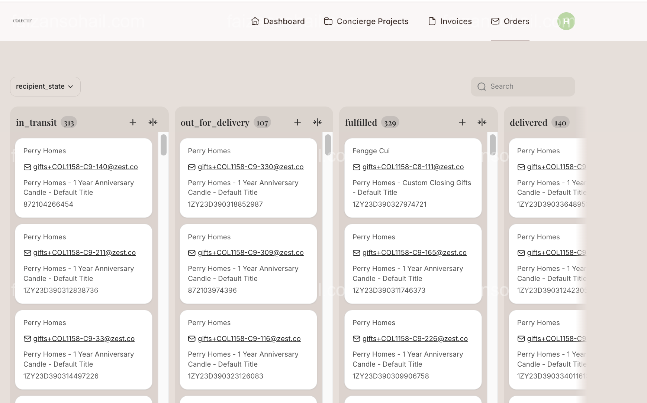Click envelope icon beside gifts+COL1158-C9-116 email
Viewport: 647px width, 403px height.
pyautogui.click(x=192, y=339)
